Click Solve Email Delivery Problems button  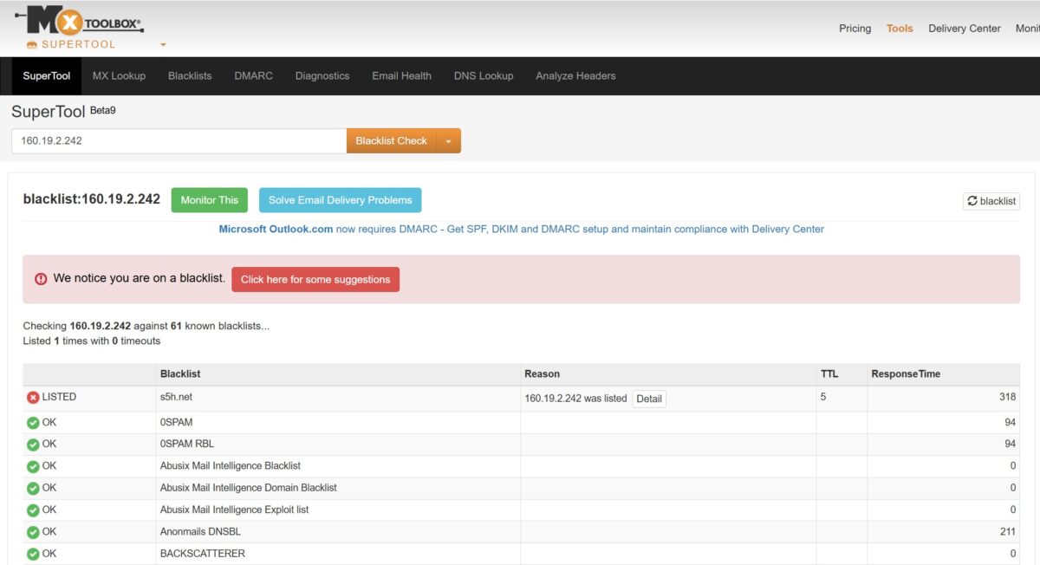coord(341,200)
